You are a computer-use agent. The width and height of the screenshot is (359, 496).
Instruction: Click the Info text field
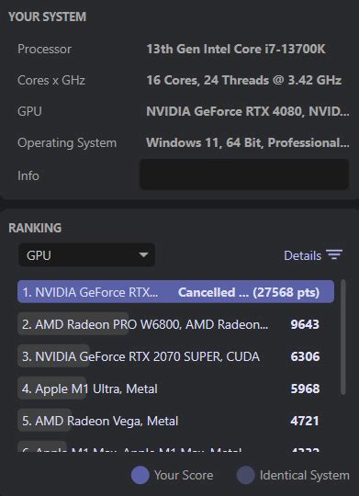(x=244, y=175)
